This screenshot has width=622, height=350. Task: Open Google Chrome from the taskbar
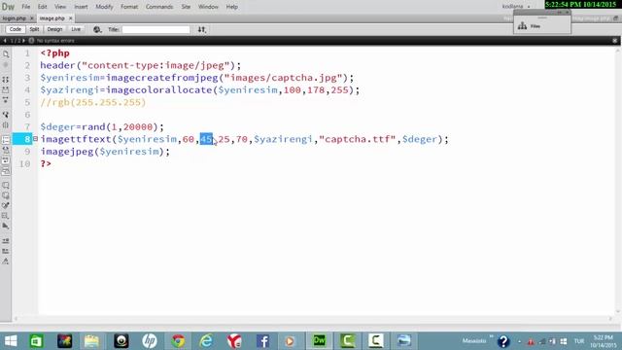click(x=178, y=341)
